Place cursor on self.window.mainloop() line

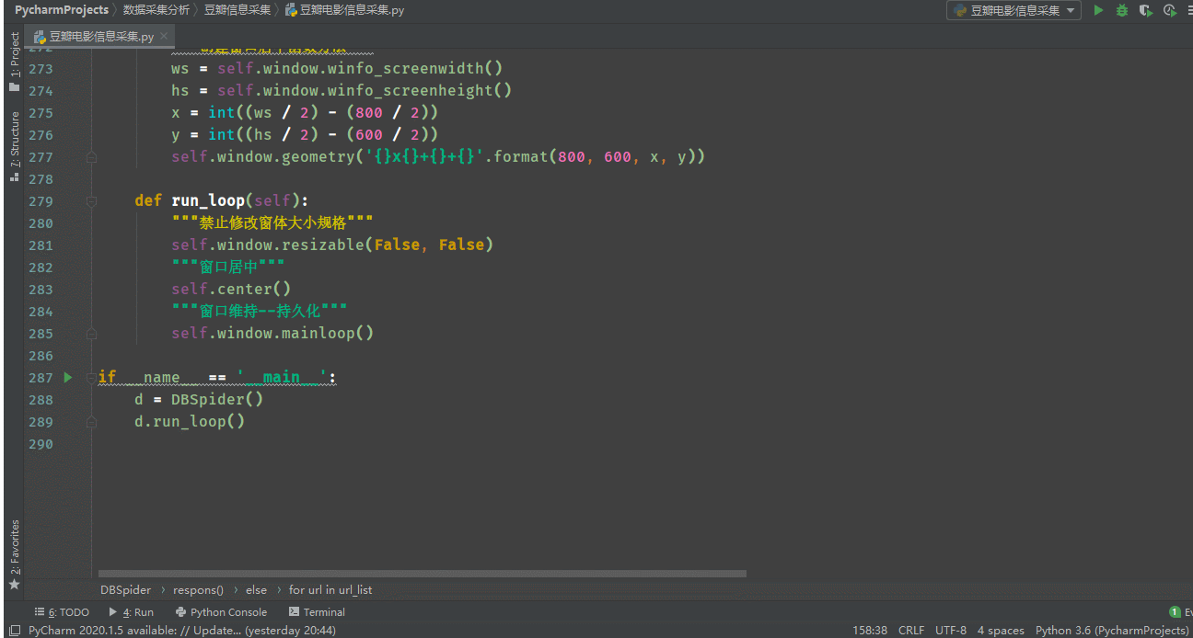272,333
